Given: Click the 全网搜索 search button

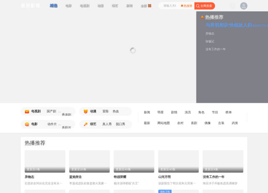Looking at the screenshot, I should [204, 6].
